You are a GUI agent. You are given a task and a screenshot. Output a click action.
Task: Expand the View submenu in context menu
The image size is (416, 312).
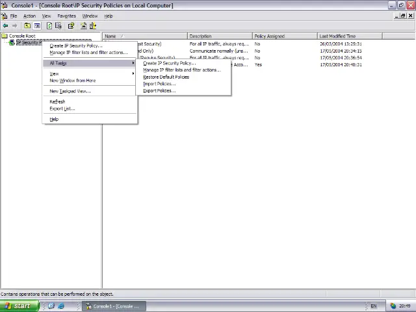[x=90, y=73]
